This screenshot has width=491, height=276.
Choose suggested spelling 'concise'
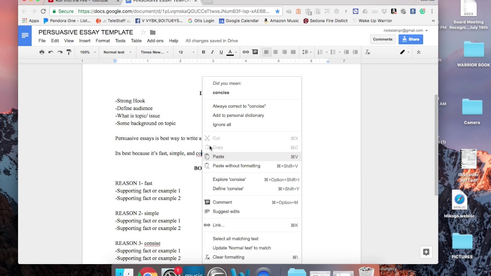point(252,92)
